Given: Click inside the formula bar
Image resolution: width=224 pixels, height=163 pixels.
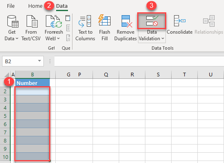Looking at the screenshot, I should click(139, 61).
